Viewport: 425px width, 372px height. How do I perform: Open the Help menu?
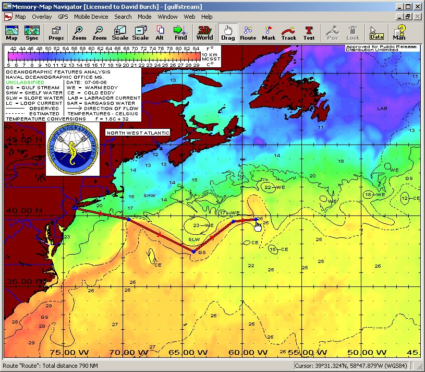[x=207, y=17]
